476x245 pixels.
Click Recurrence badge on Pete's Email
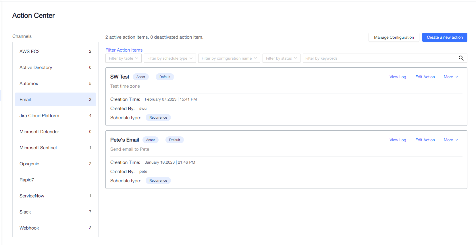[x=158, y=181]
